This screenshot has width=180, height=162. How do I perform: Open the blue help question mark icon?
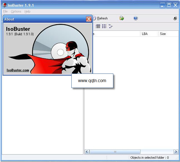136,18
